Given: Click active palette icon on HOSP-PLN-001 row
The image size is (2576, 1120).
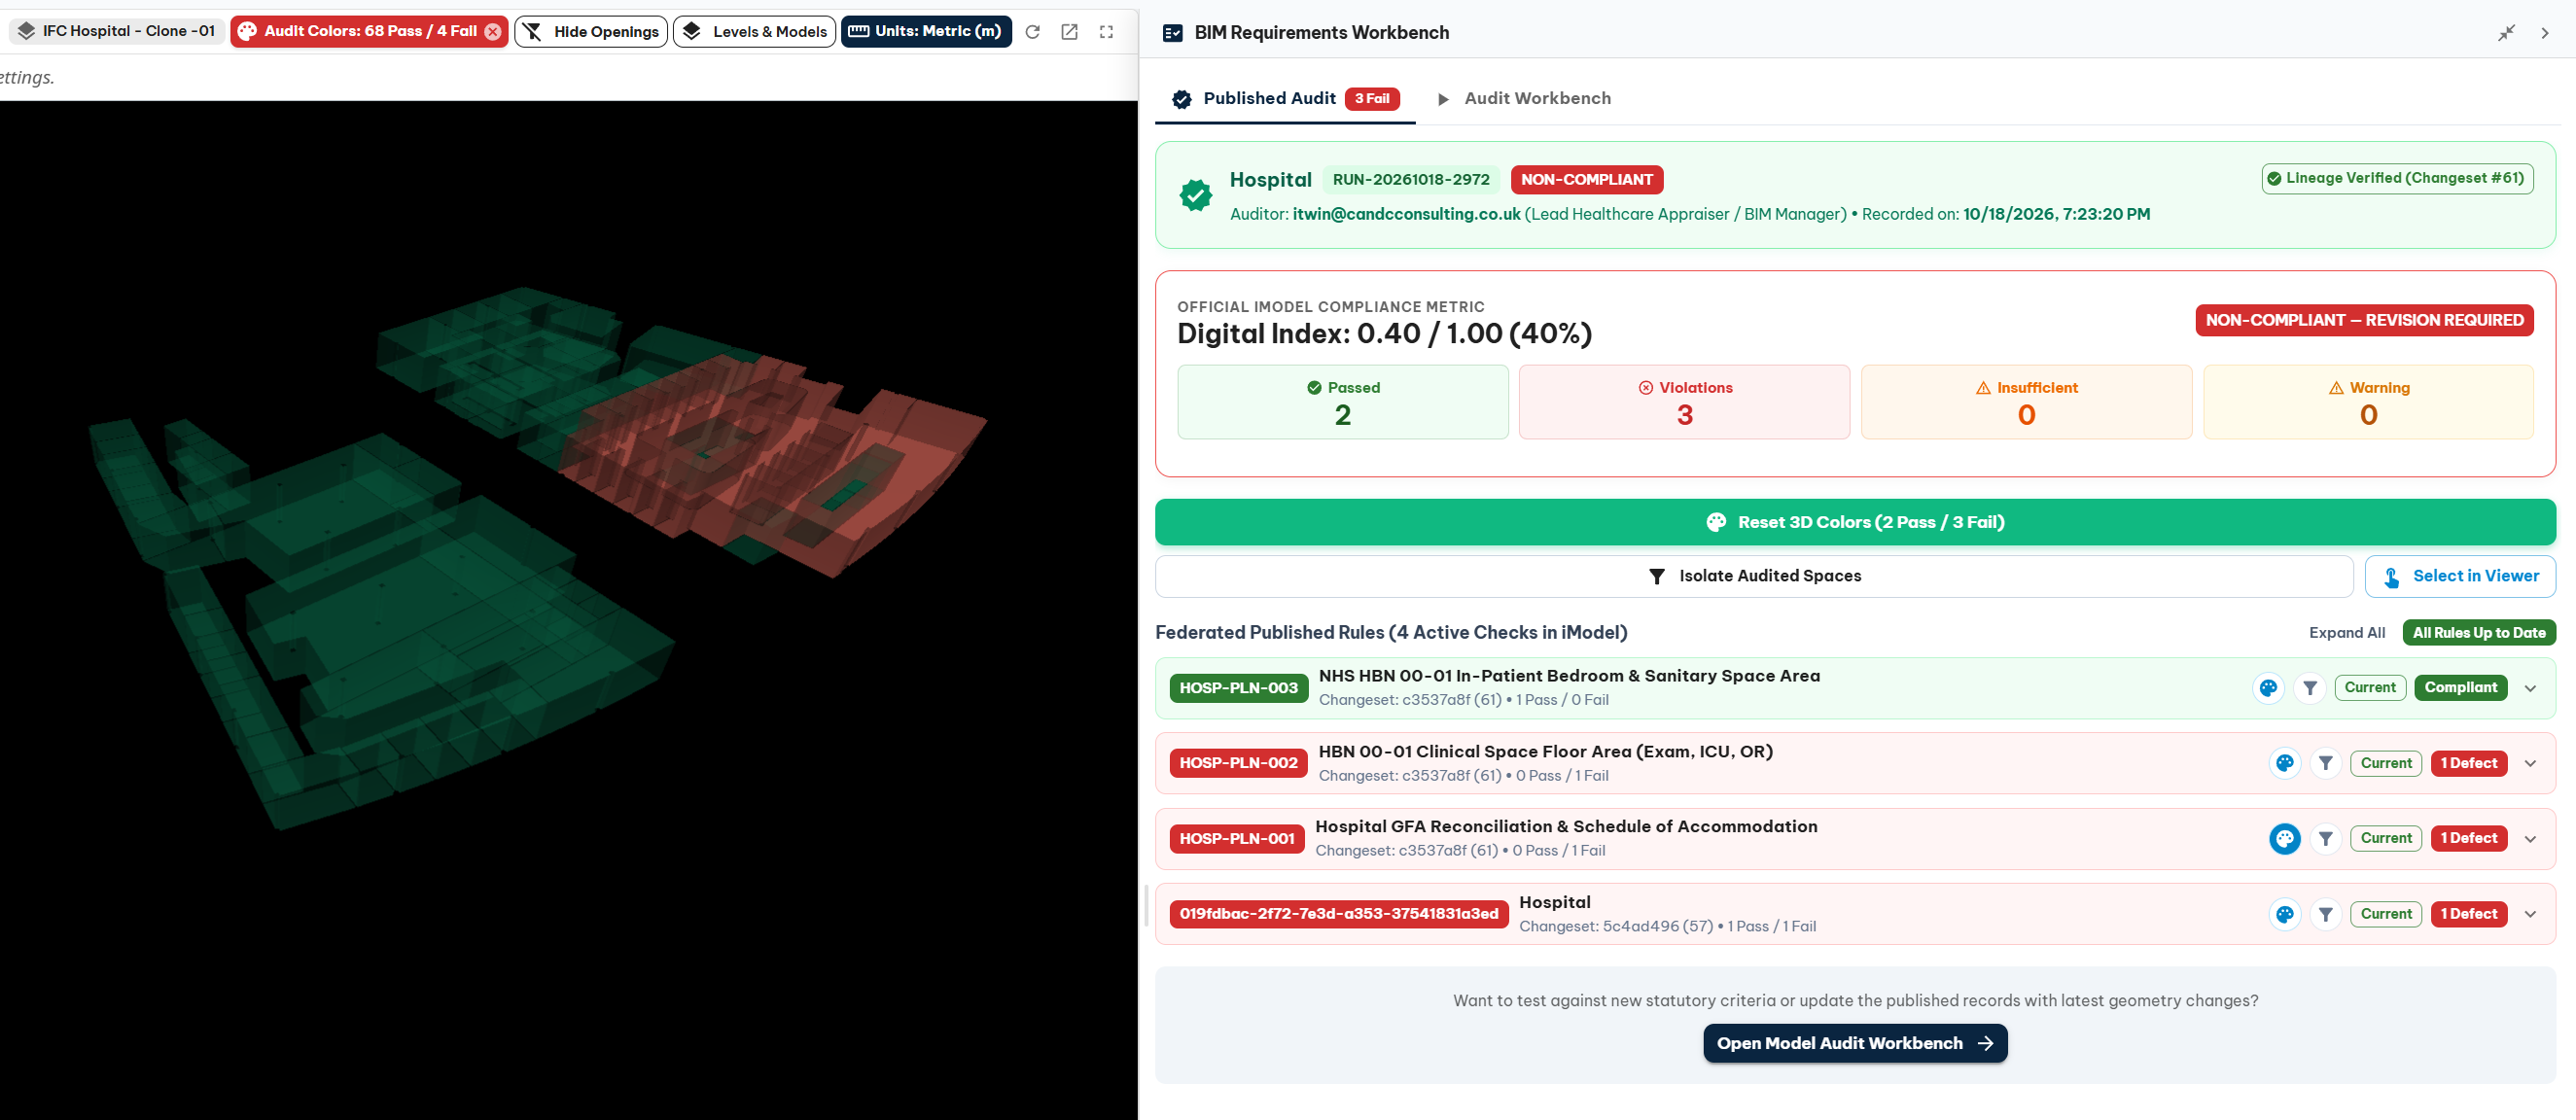Looking at the screenshot, I should [x=2285, y=839].
